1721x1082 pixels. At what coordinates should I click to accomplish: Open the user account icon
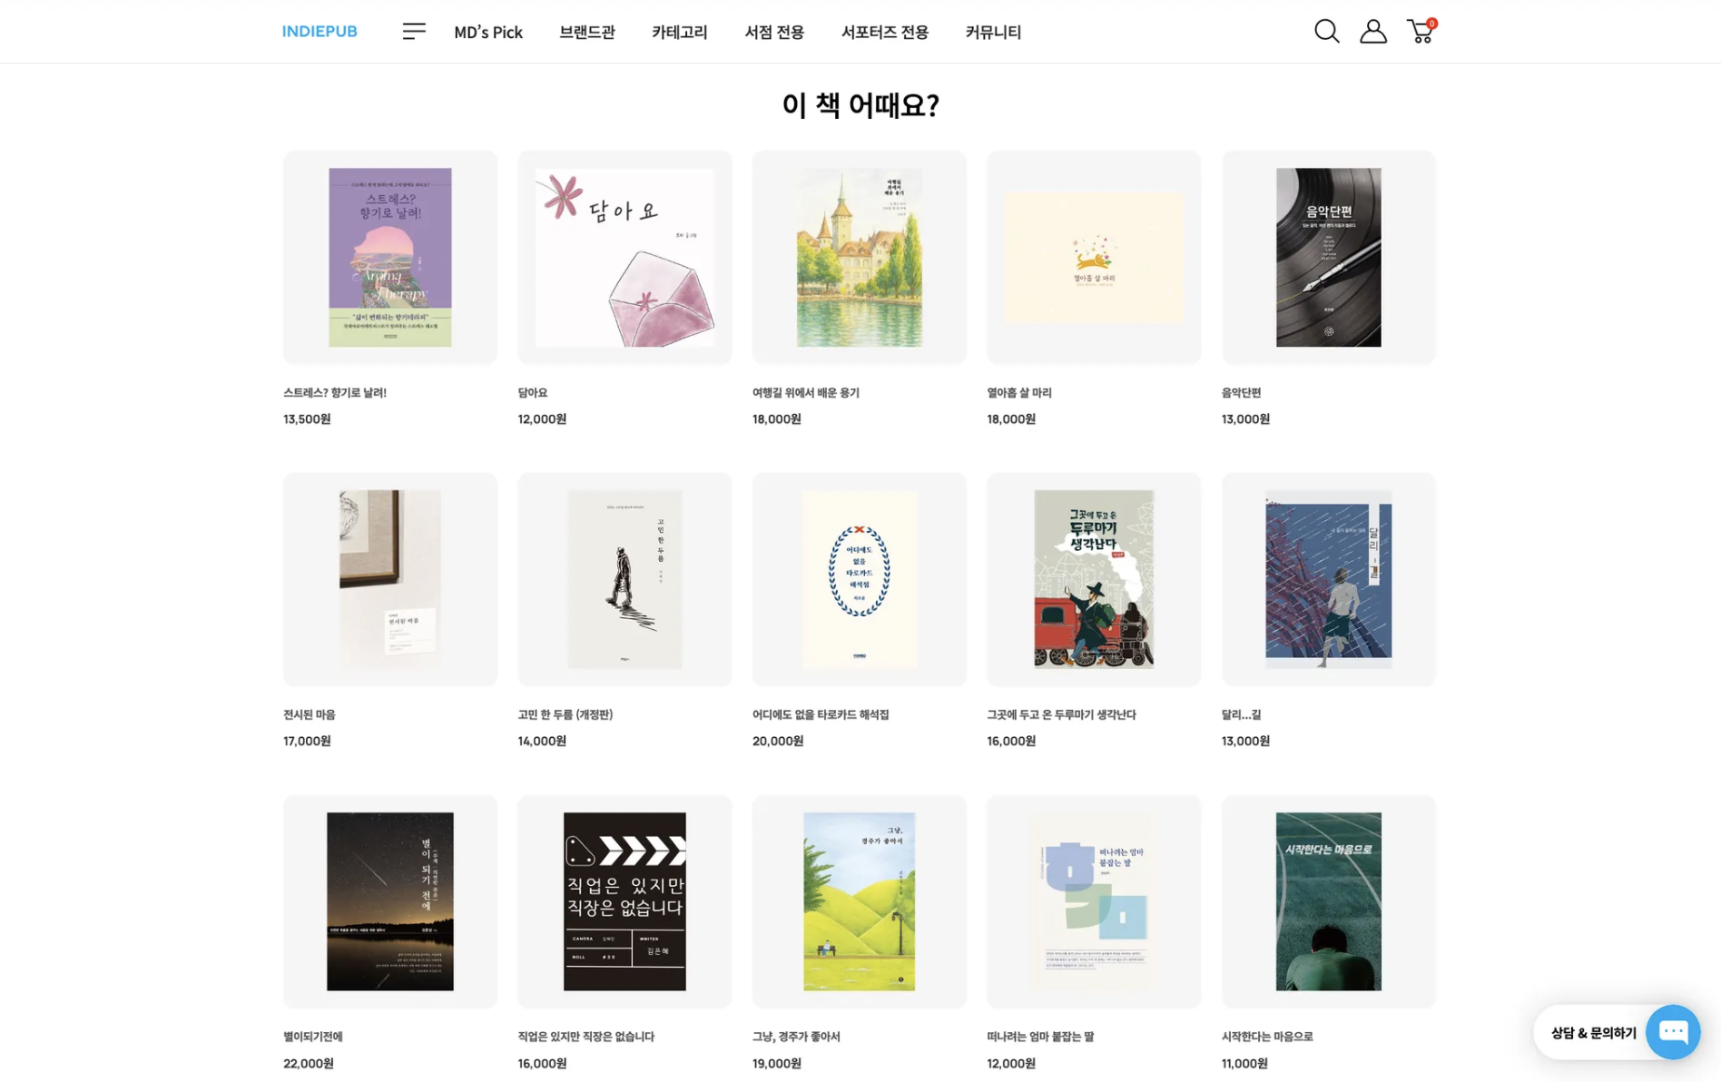click(1372, 31)
